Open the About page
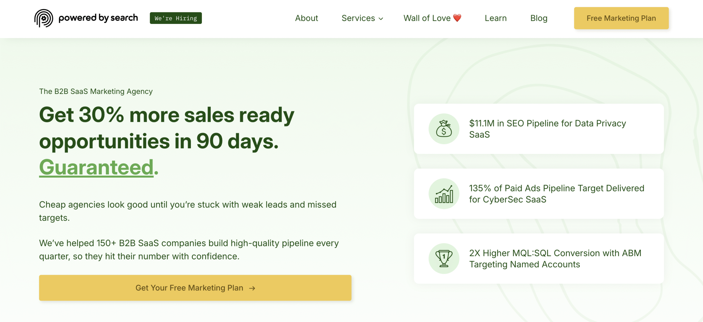 306,18
